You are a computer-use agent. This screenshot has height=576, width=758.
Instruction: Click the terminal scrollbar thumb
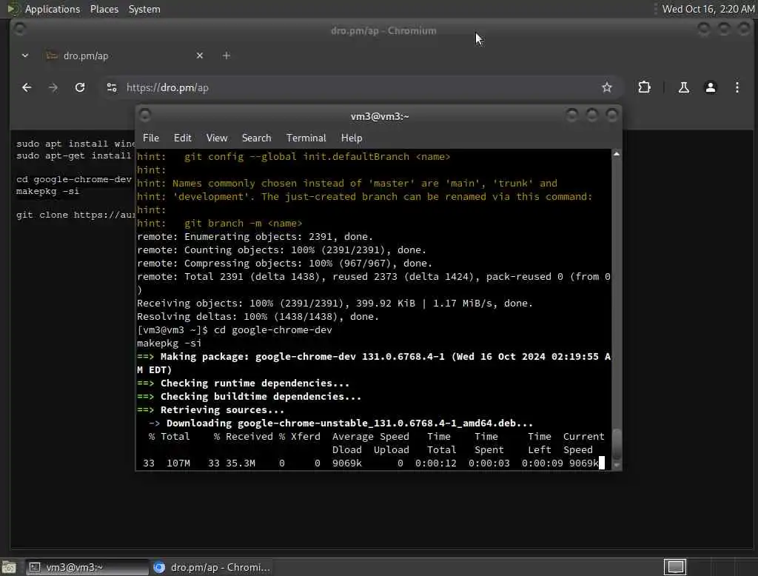tap(617, 445)
